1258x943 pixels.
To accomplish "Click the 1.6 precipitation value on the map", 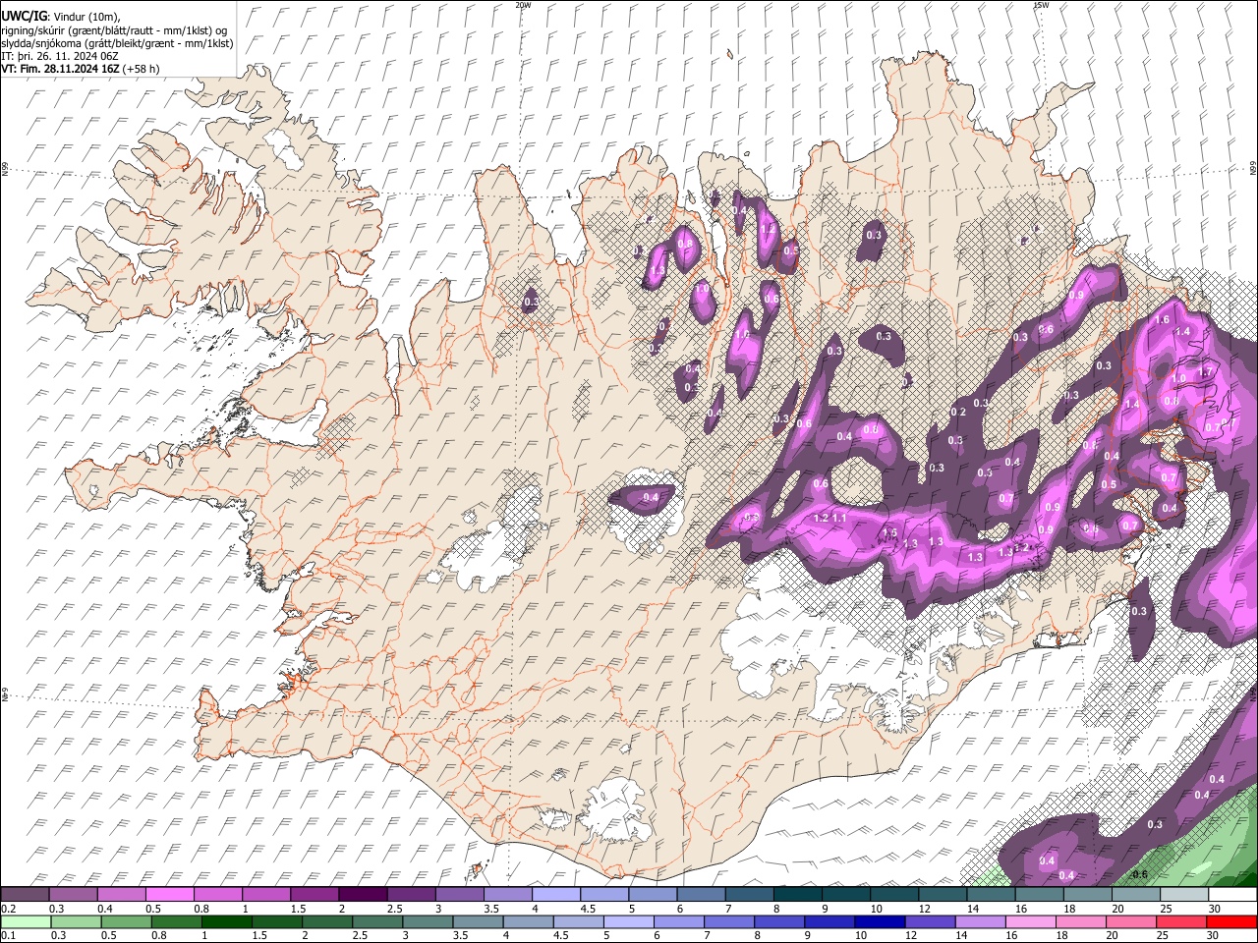I will pos(1162,319).
